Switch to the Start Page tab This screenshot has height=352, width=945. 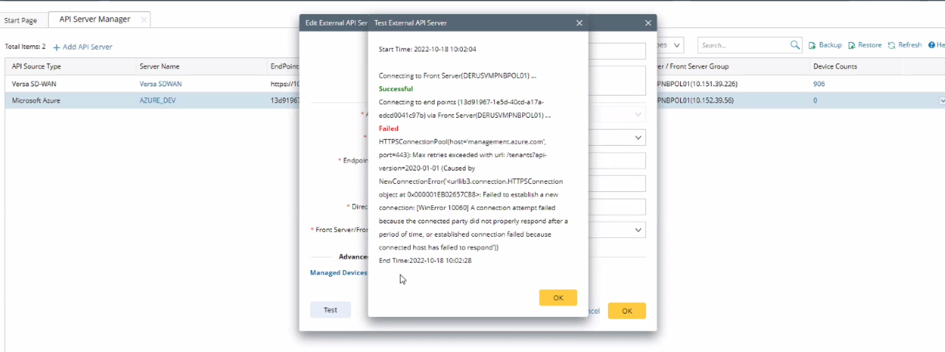click(x=21, y=20)
